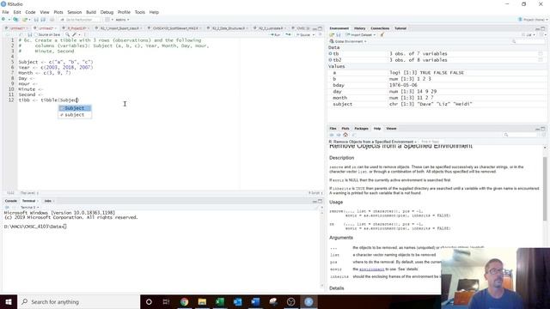Maximize the source editor pane
The image size is (550, 309).
click(320, 28)
